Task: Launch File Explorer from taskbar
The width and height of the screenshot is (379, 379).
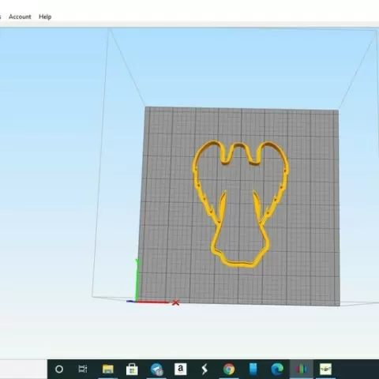Action: click(x=108, y=369)
